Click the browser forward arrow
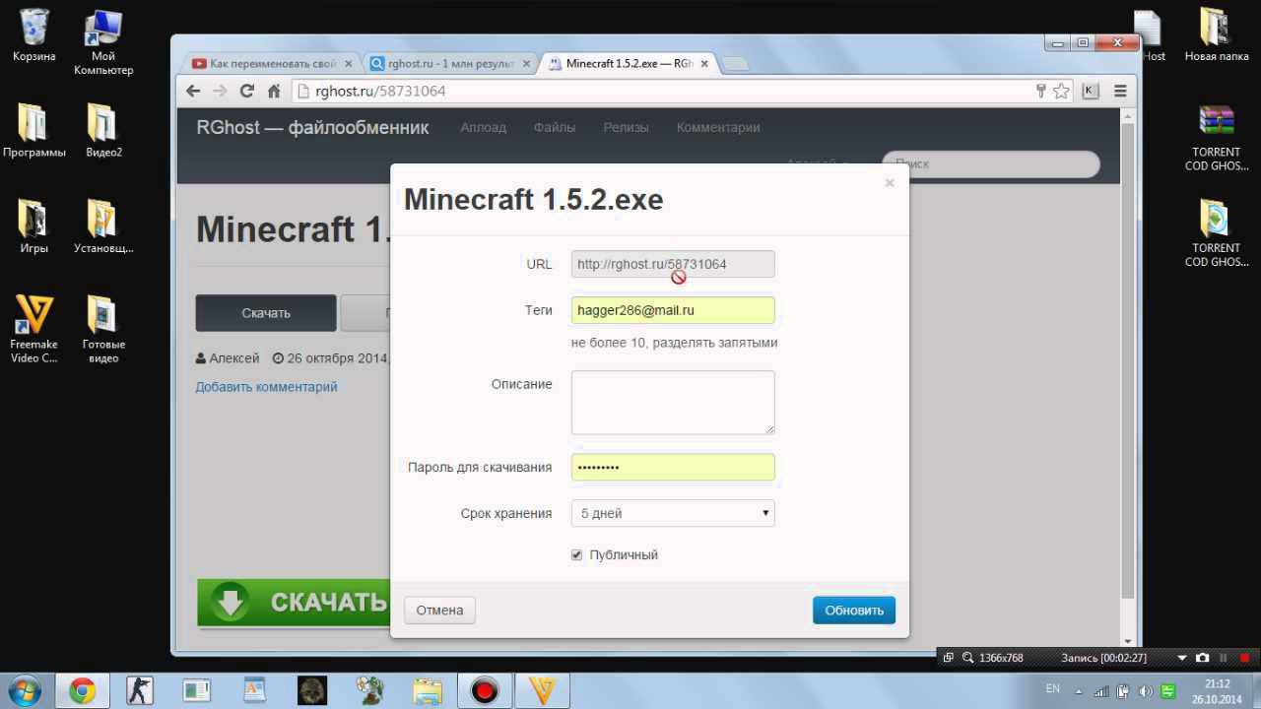The height and width of the screenshot is (709, 1261). pos(220,91)
